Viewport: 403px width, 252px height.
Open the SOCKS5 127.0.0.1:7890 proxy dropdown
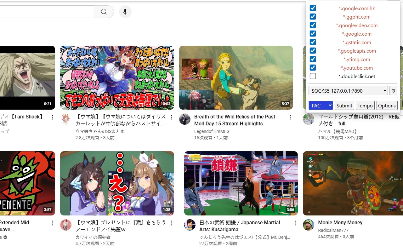[348, 91]
